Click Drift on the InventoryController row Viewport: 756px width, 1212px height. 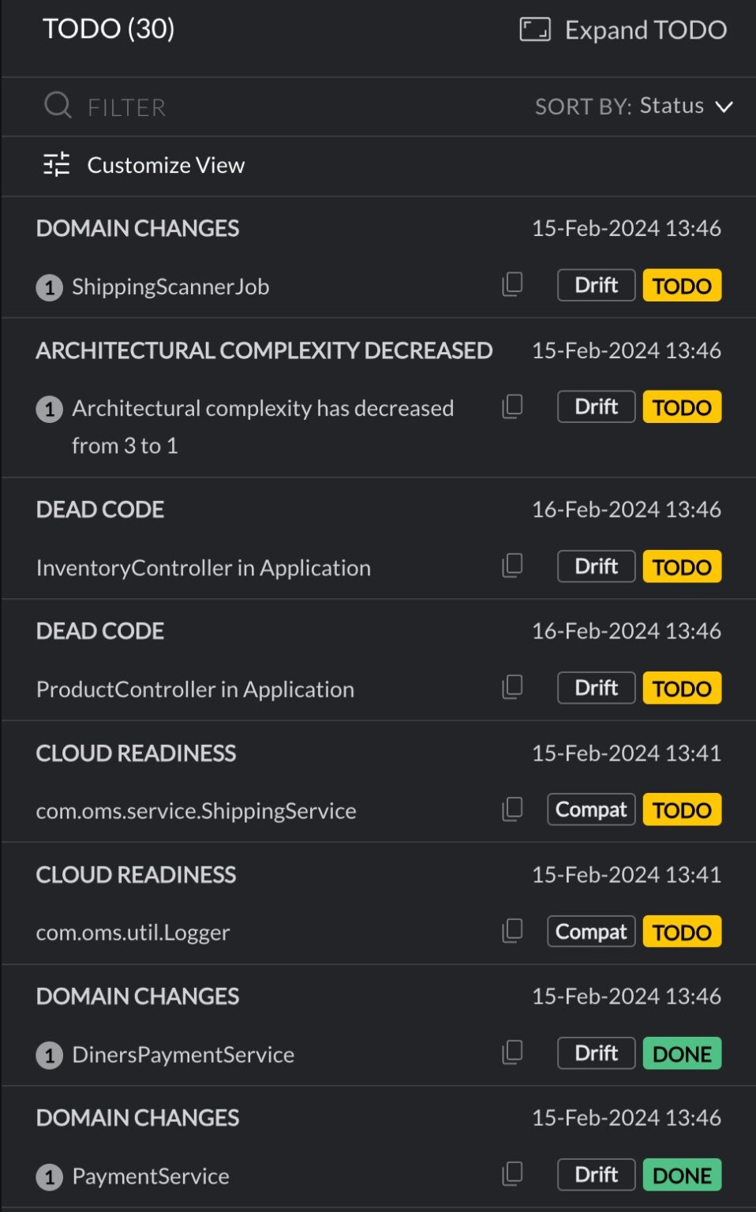596,566
